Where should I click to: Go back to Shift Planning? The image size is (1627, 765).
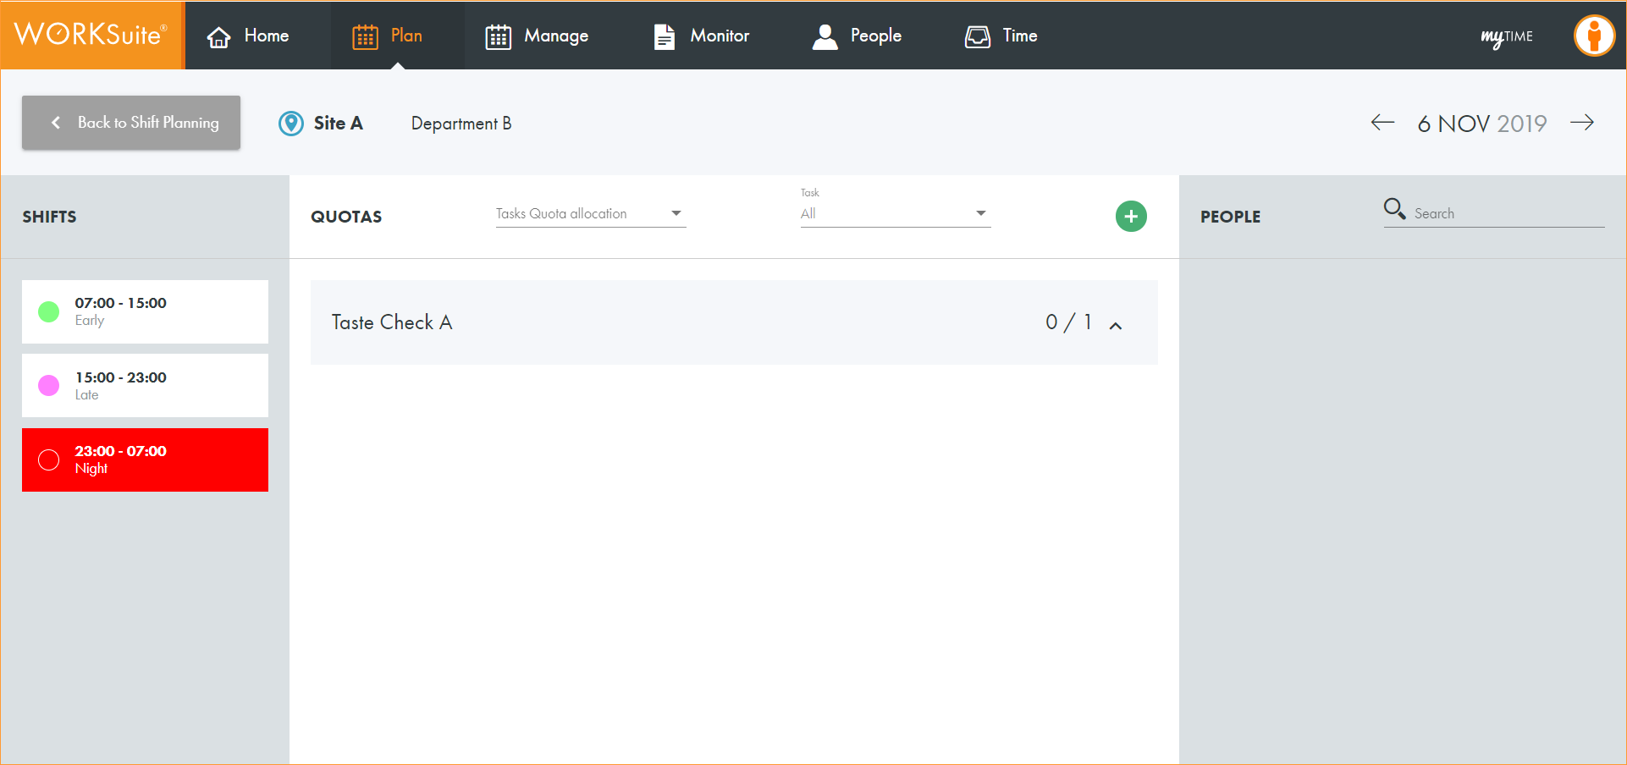coord(131,123)
